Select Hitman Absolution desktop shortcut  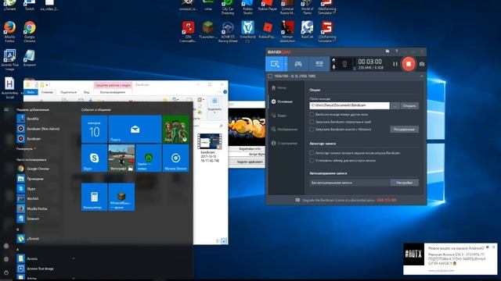[x=287, y=32]
